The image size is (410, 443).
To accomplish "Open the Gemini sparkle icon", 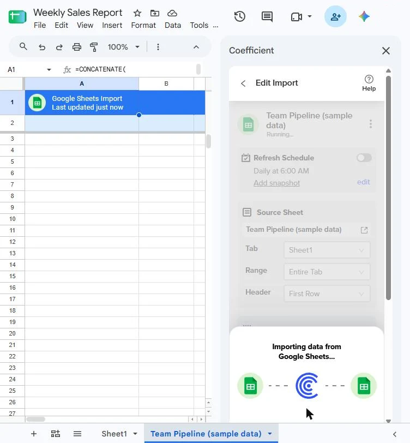I will coord(364,16).
